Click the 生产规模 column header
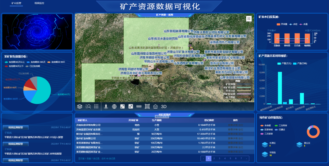This screenshot has width=329, height=166. pos(157,120)
